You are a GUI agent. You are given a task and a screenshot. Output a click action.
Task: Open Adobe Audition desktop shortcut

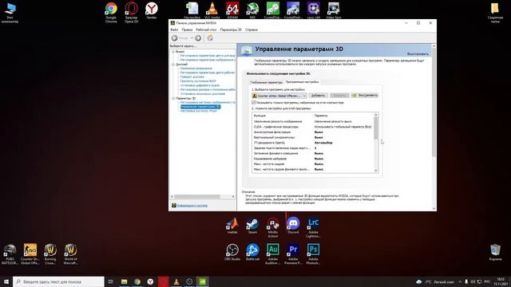(273, 254)
